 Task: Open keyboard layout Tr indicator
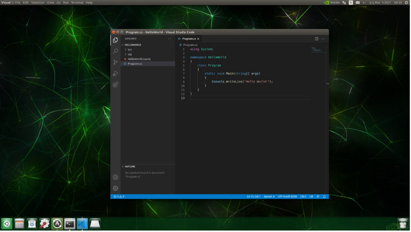351,3
